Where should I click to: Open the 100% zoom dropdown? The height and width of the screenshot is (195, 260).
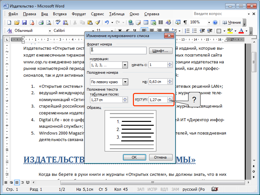coord(209,22)
